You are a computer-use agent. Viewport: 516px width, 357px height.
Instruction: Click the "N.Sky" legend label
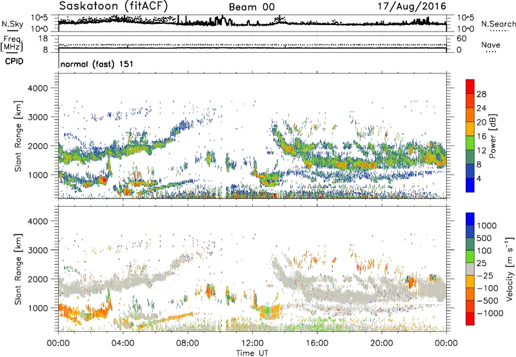12,24
